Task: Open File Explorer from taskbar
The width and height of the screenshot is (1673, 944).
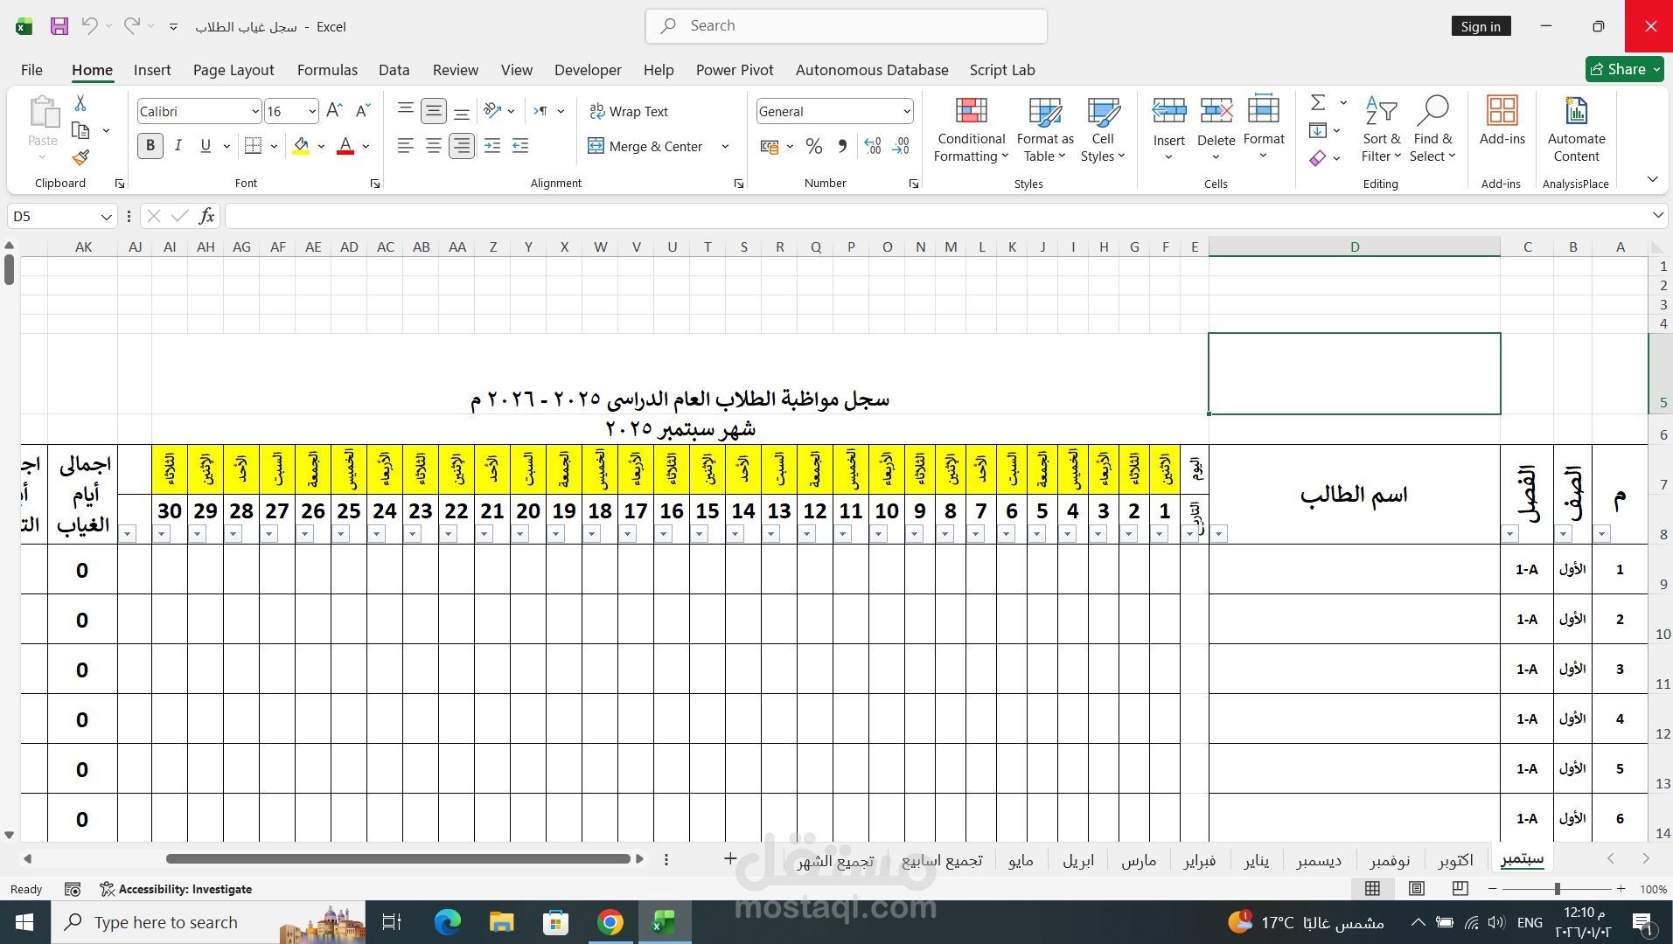Action: (501, 922)
